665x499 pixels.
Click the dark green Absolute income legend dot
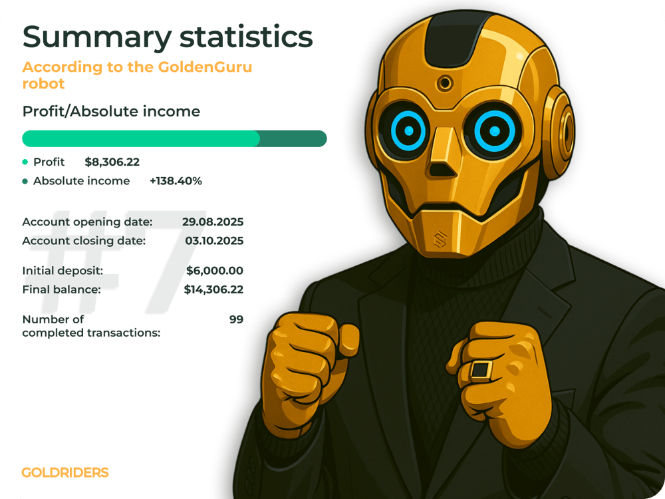click(25, 181)
